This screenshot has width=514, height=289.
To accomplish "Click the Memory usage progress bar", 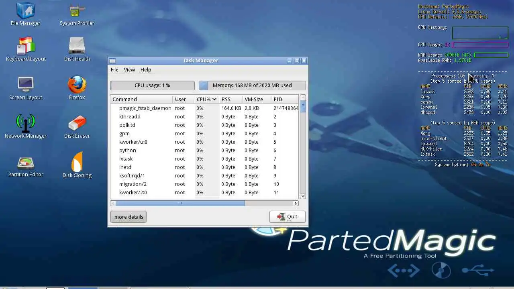I will click(x=252, y=85).
